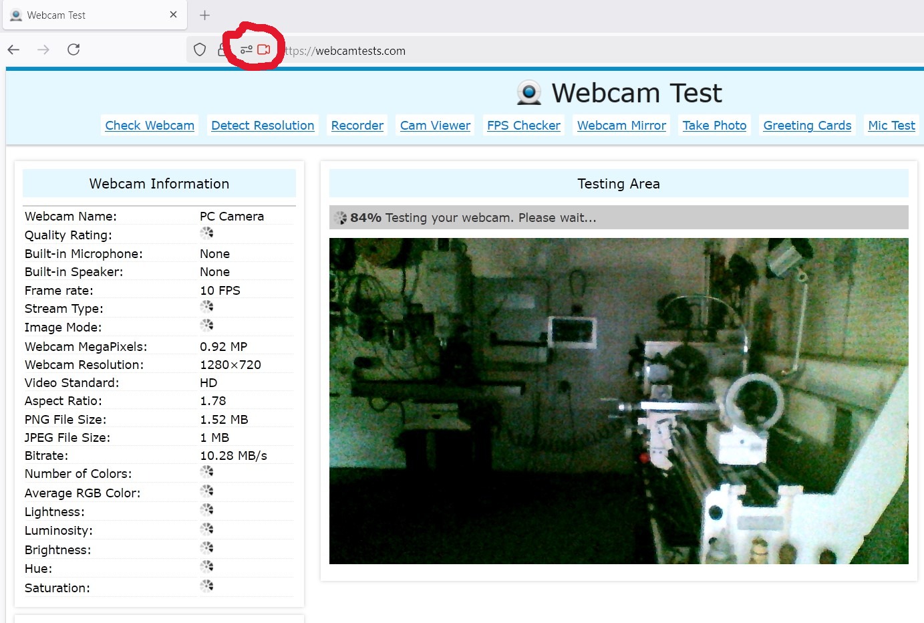This screenshot has height=623, width=924.
Task: Click the webcam logo beside the title
Action: (529, 93)
